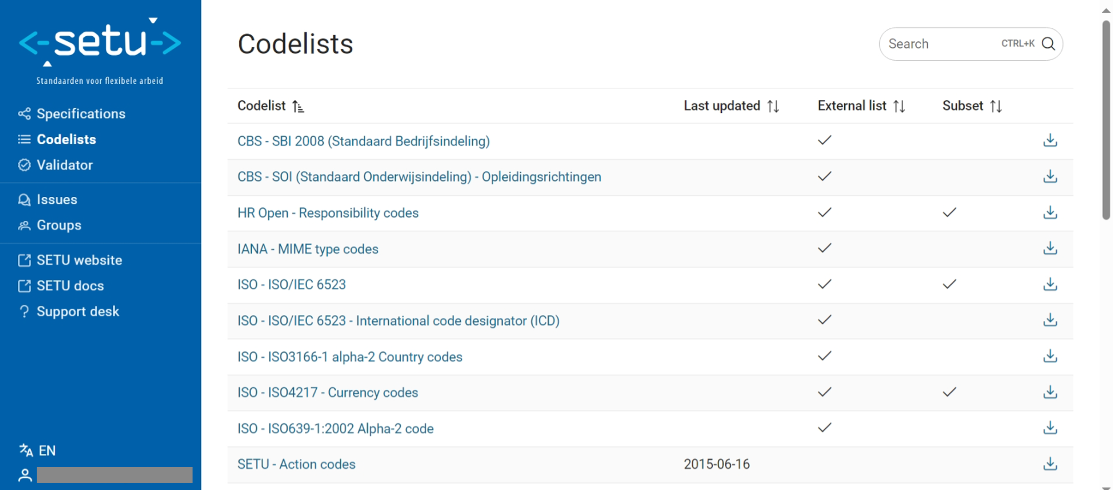Sort by Last updated sort arrows
This screenshot has width=1113, height=490.
click(x=773, y=106)
